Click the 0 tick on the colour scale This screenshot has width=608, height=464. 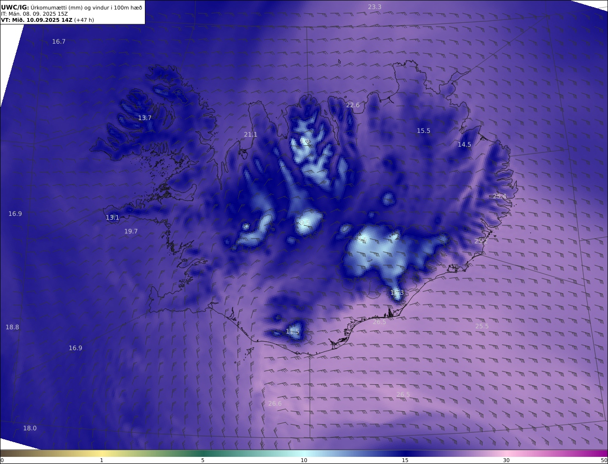tap(2, 460)
